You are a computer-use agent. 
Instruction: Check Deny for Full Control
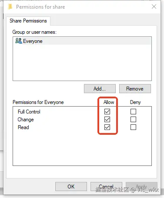pyautogui.click(x=133, y=111)
